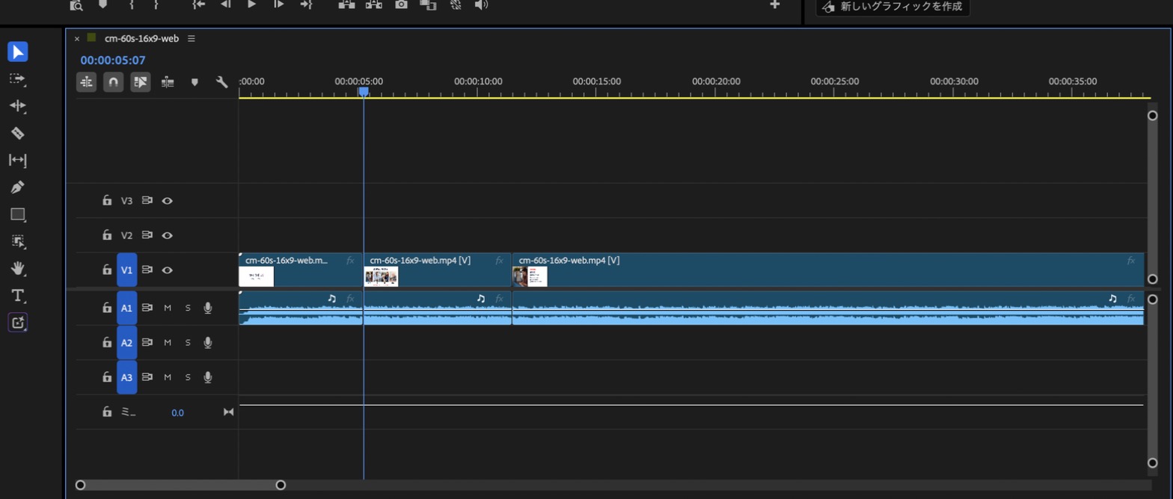Click the 新しいグラフィックを作成 button
Viewport: 1173px width, 499px height.
892,7
